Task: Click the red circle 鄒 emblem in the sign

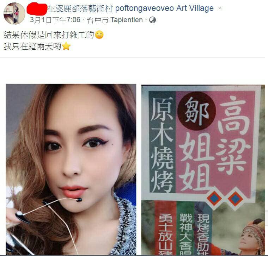Action: (196, 111)
